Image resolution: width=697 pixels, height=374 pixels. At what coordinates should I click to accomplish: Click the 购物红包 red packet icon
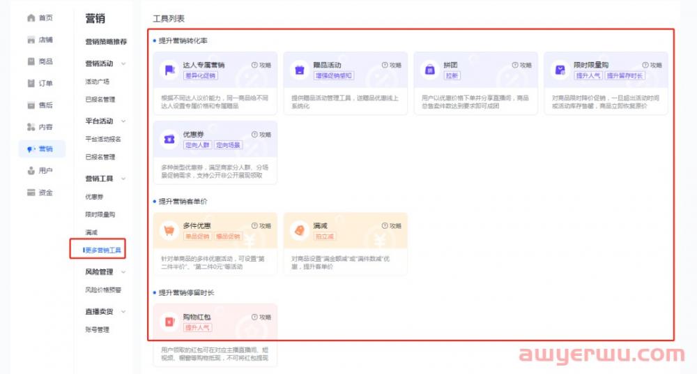(169, 322)
